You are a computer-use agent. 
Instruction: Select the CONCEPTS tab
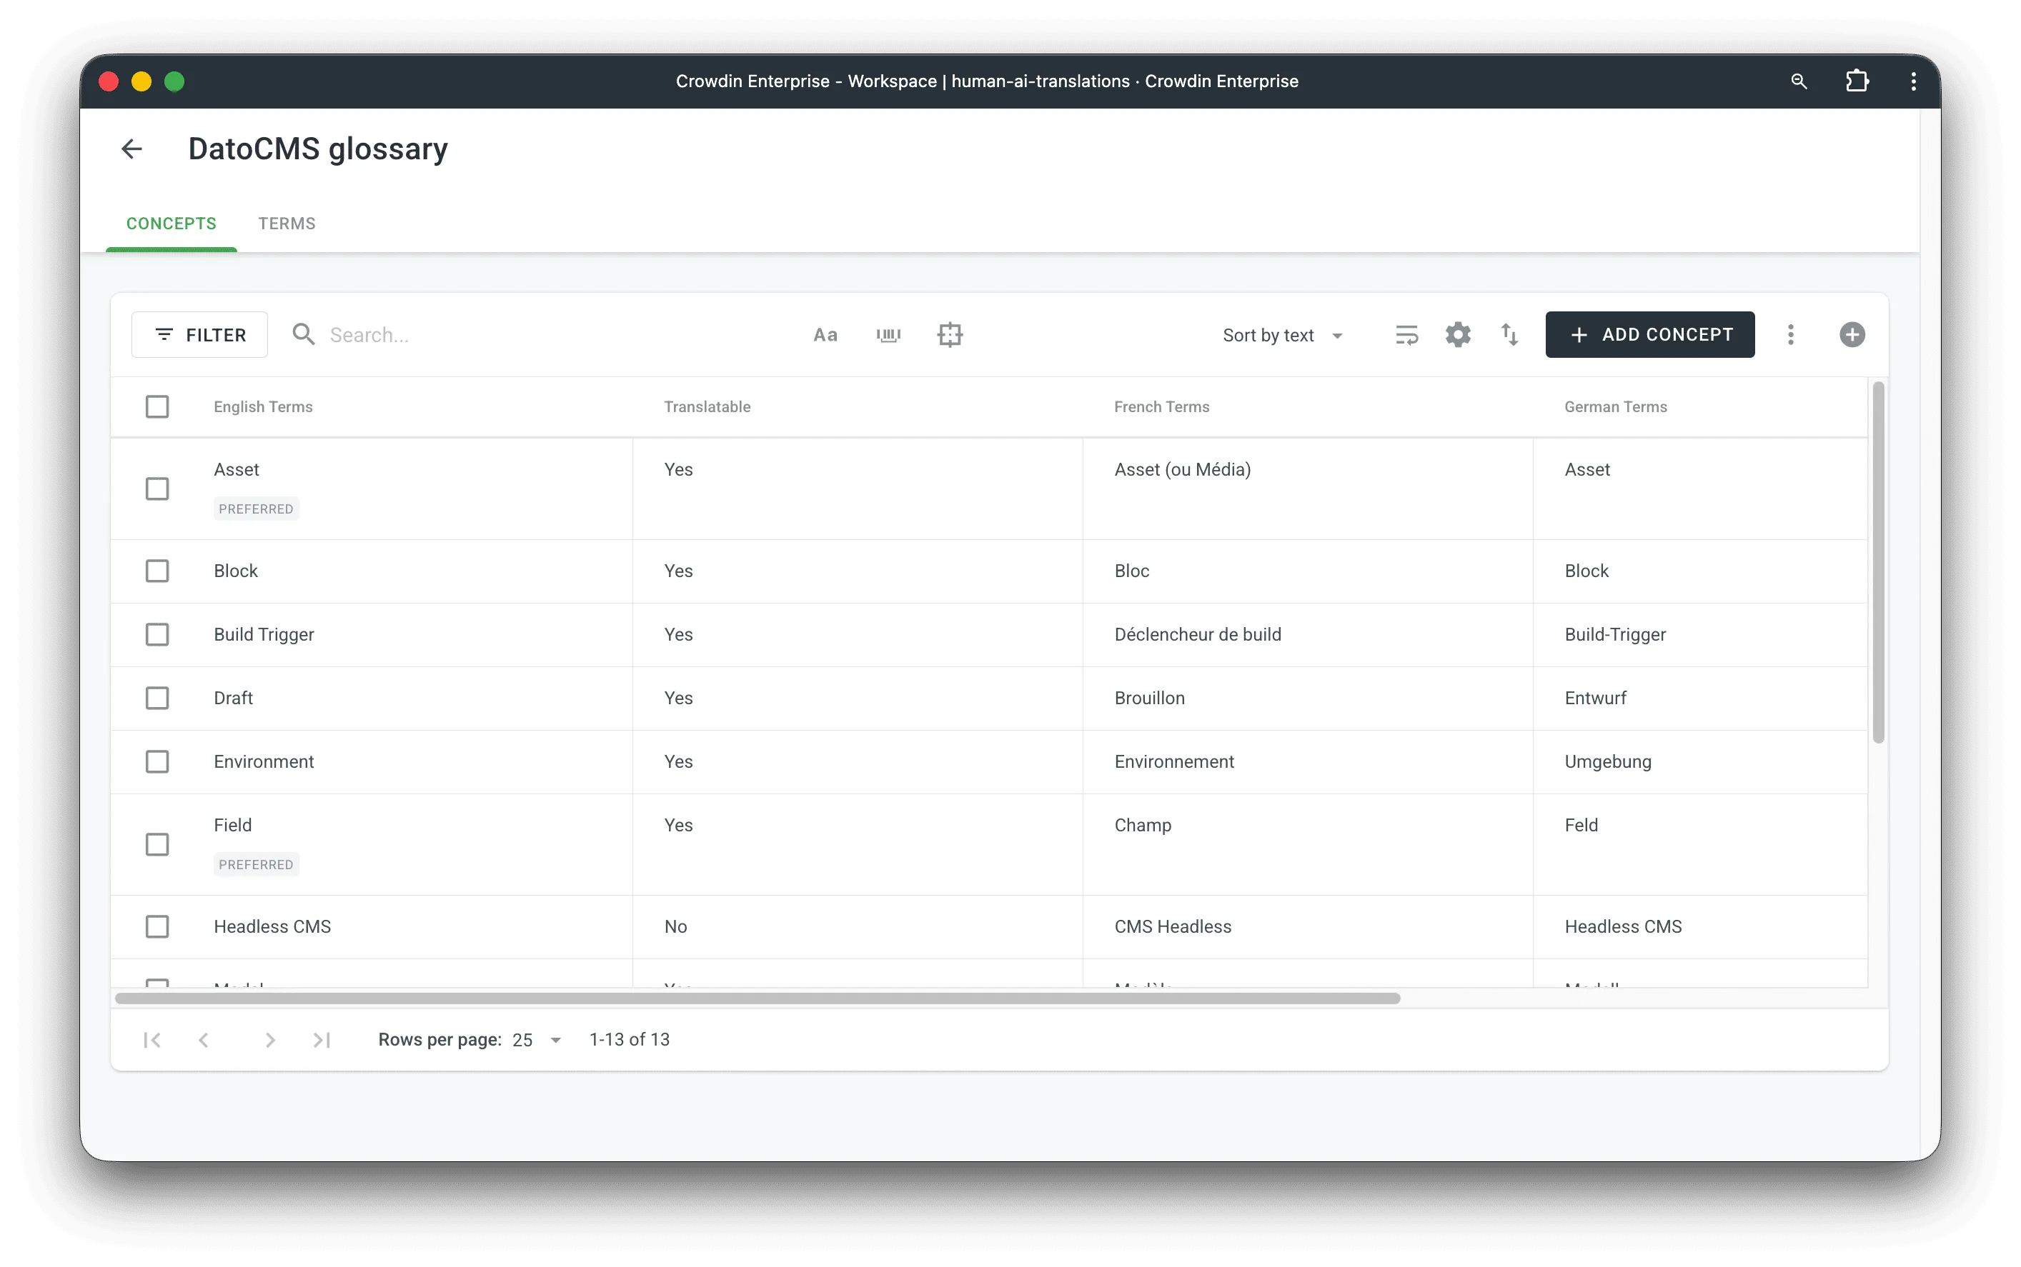[x=171, y=223]
